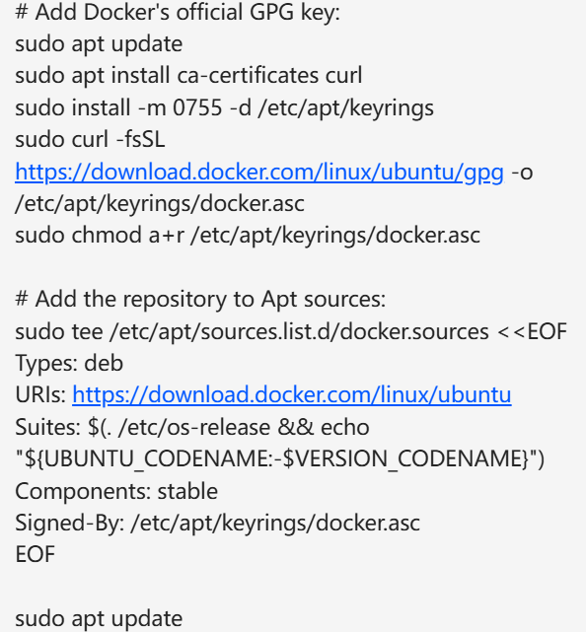Click the 'sudo curl -fsSL' line
The image size is (586, 632).
point(90,140)
